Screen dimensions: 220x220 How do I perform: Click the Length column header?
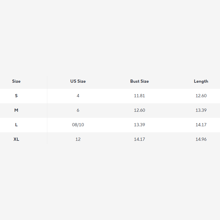pos(201,81)
